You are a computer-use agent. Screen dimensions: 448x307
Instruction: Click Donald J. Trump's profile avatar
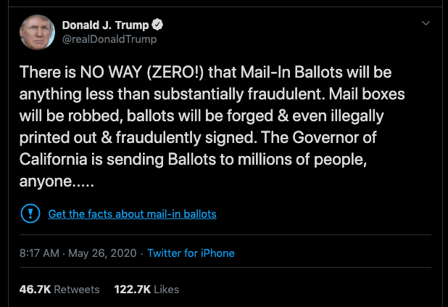point(37,33)
